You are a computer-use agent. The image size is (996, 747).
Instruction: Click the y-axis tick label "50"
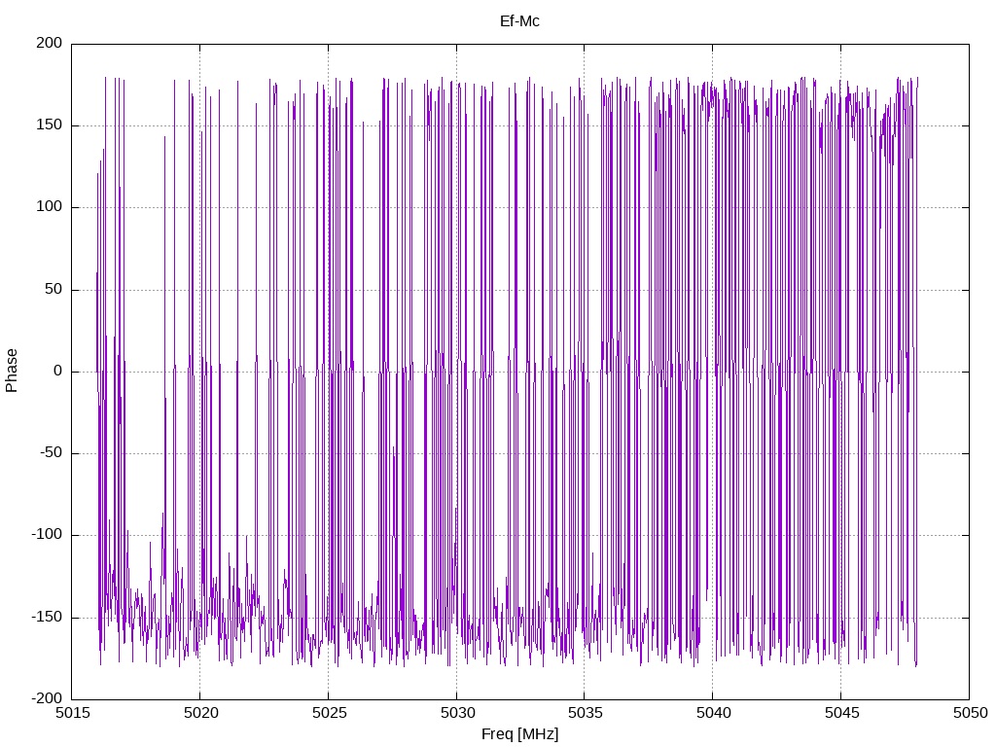[54, 290]
